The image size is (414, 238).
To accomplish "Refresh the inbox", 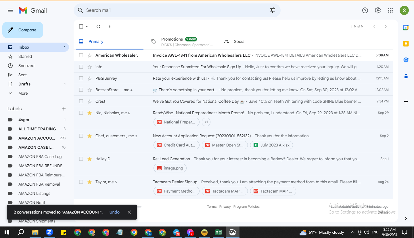I will click(98, 26).
